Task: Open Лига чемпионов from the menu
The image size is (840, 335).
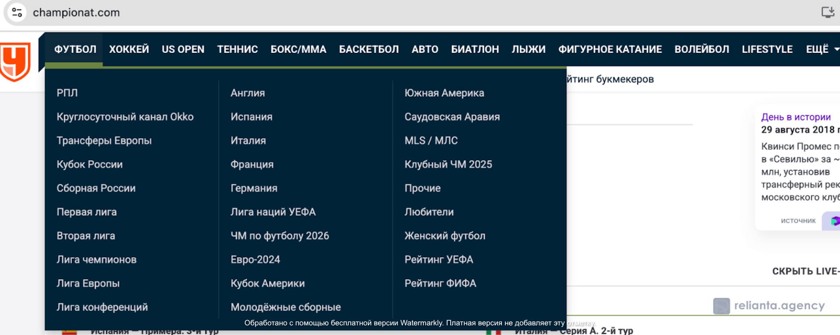Action: click(x=96, y=259)
